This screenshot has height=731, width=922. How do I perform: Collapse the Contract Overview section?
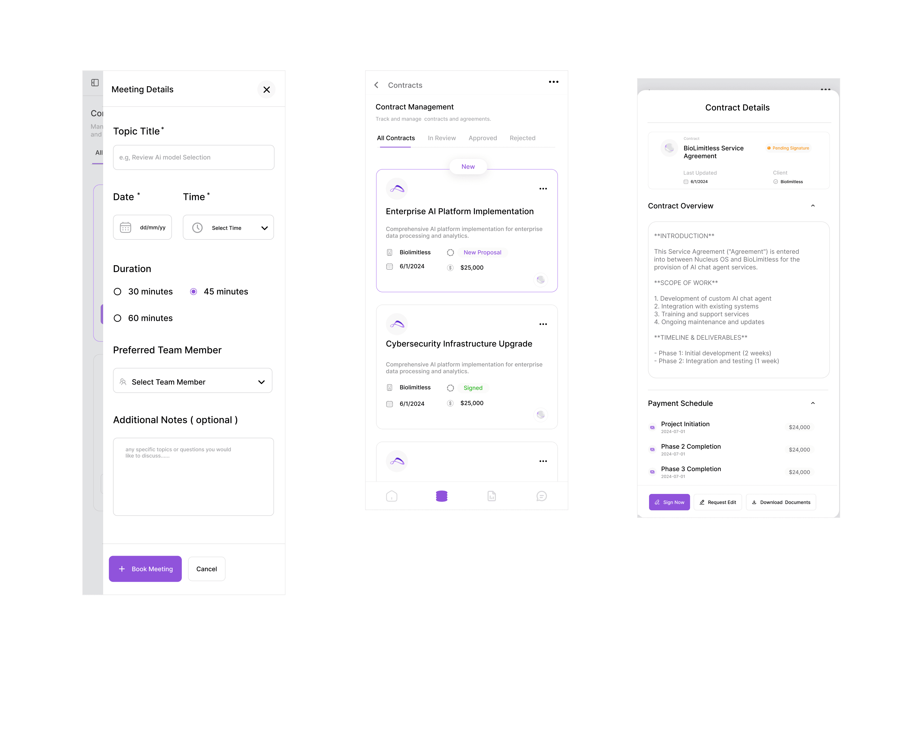point(813,206)
